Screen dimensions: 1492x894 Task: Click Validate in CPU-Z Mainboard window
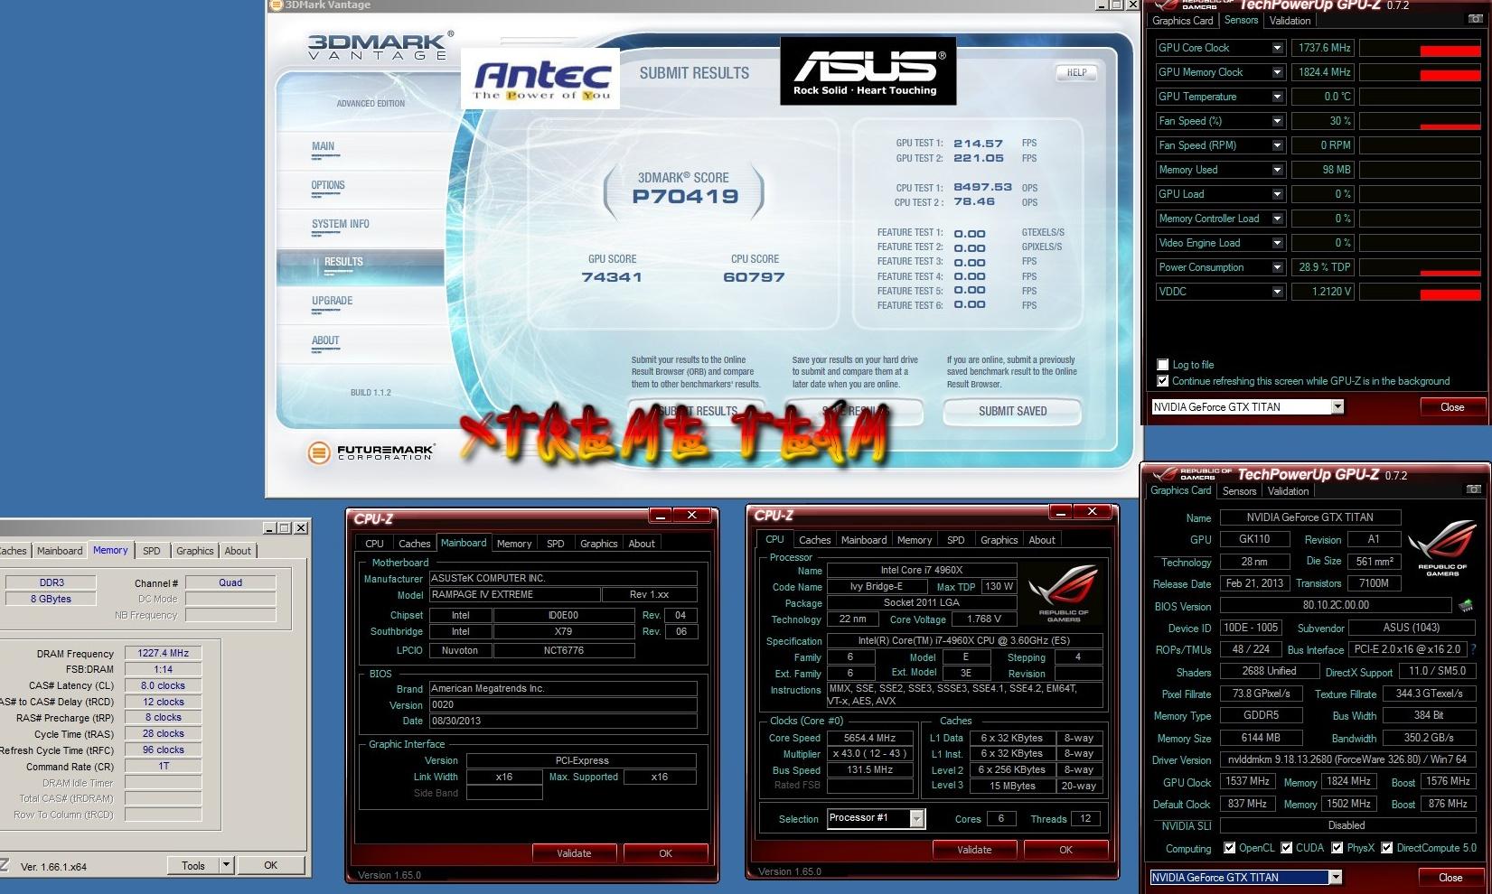tap(574, 853)
